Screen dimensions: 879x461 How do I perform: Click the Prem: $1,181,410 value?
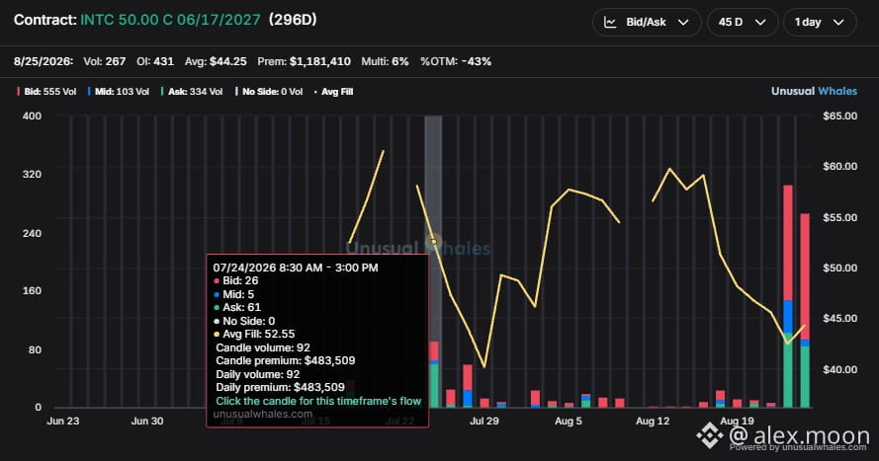[x=304, y=61]
